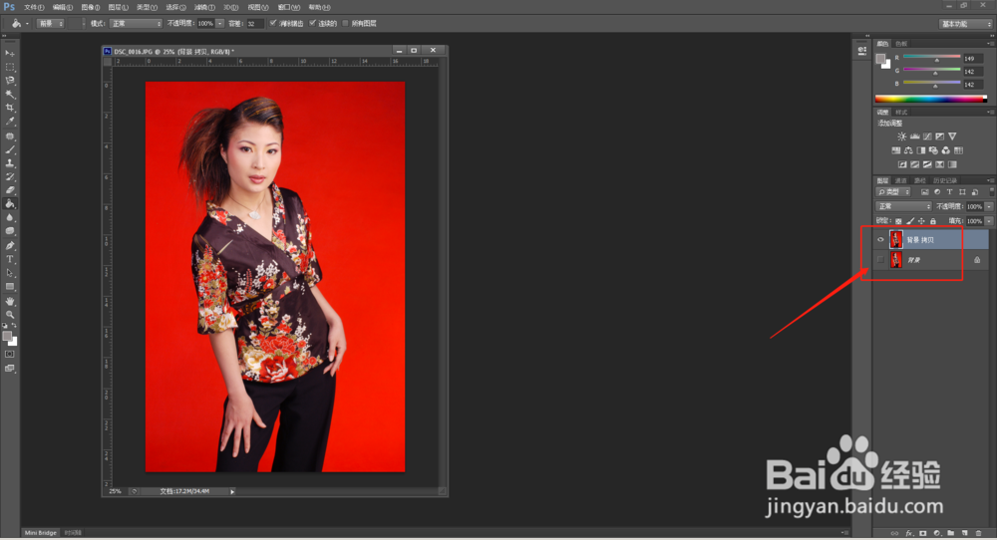The width and height of the screenshot is (997, 540).
Task: Select the Move tool
Action: pyautogui.click(x=10, y=54)
